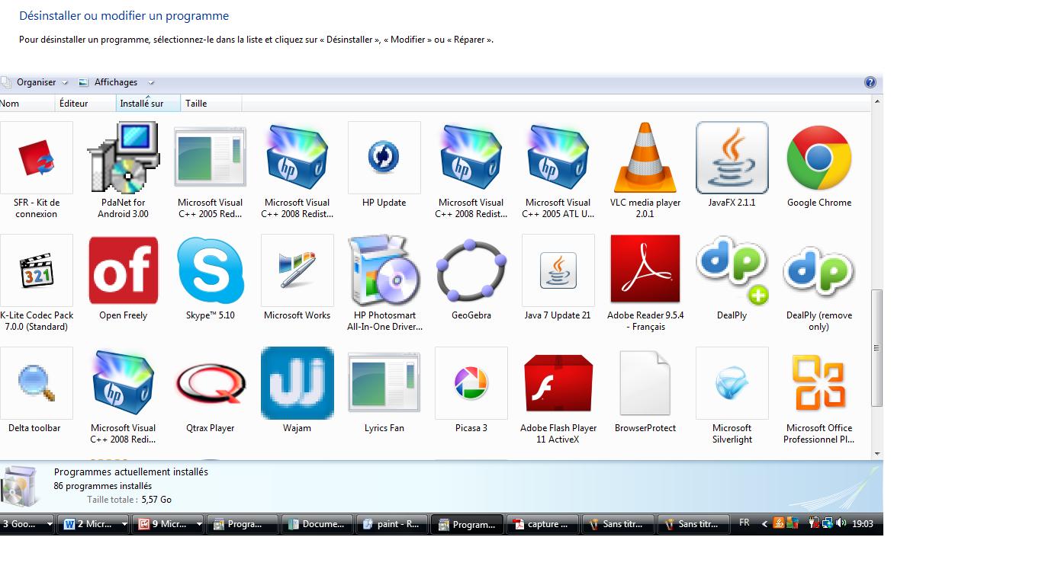Select the JavaFX 2.1.1 icon
The image size is (1042, 585).
click(x=732, y=158)
